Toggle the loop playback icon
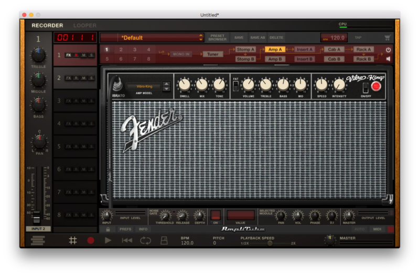 [145, 240]
